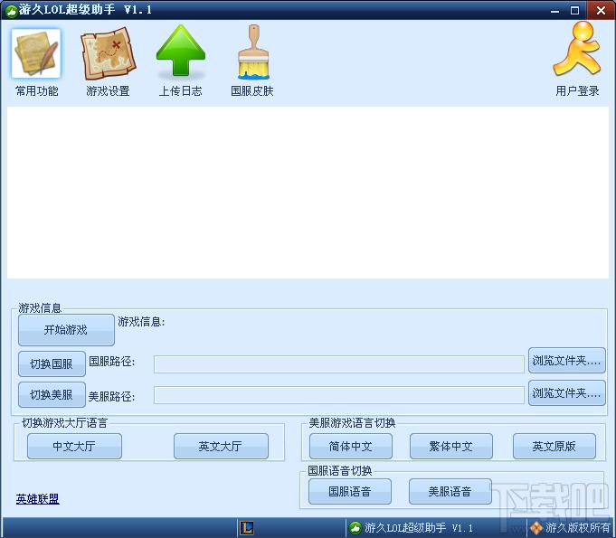The width and height of the screenshot is (616, 538).
Task: Click the orange diamond icon next to 游久版权所有
Action: pyautogui.click(x=535, y=528)
